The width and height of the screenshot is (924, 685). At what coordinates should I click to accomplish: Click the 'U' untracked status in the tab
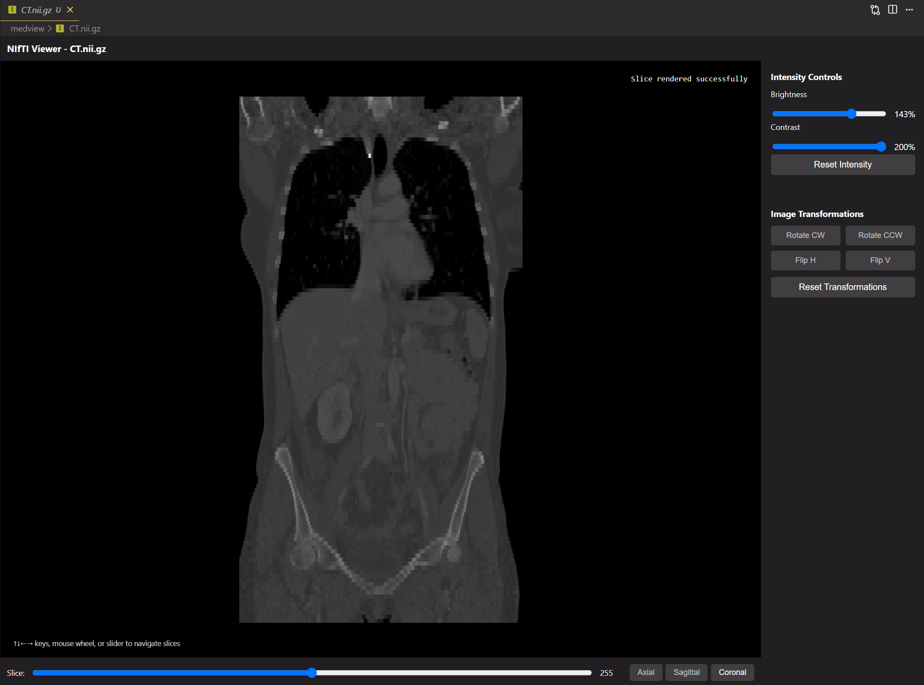(x=58, y=10)
